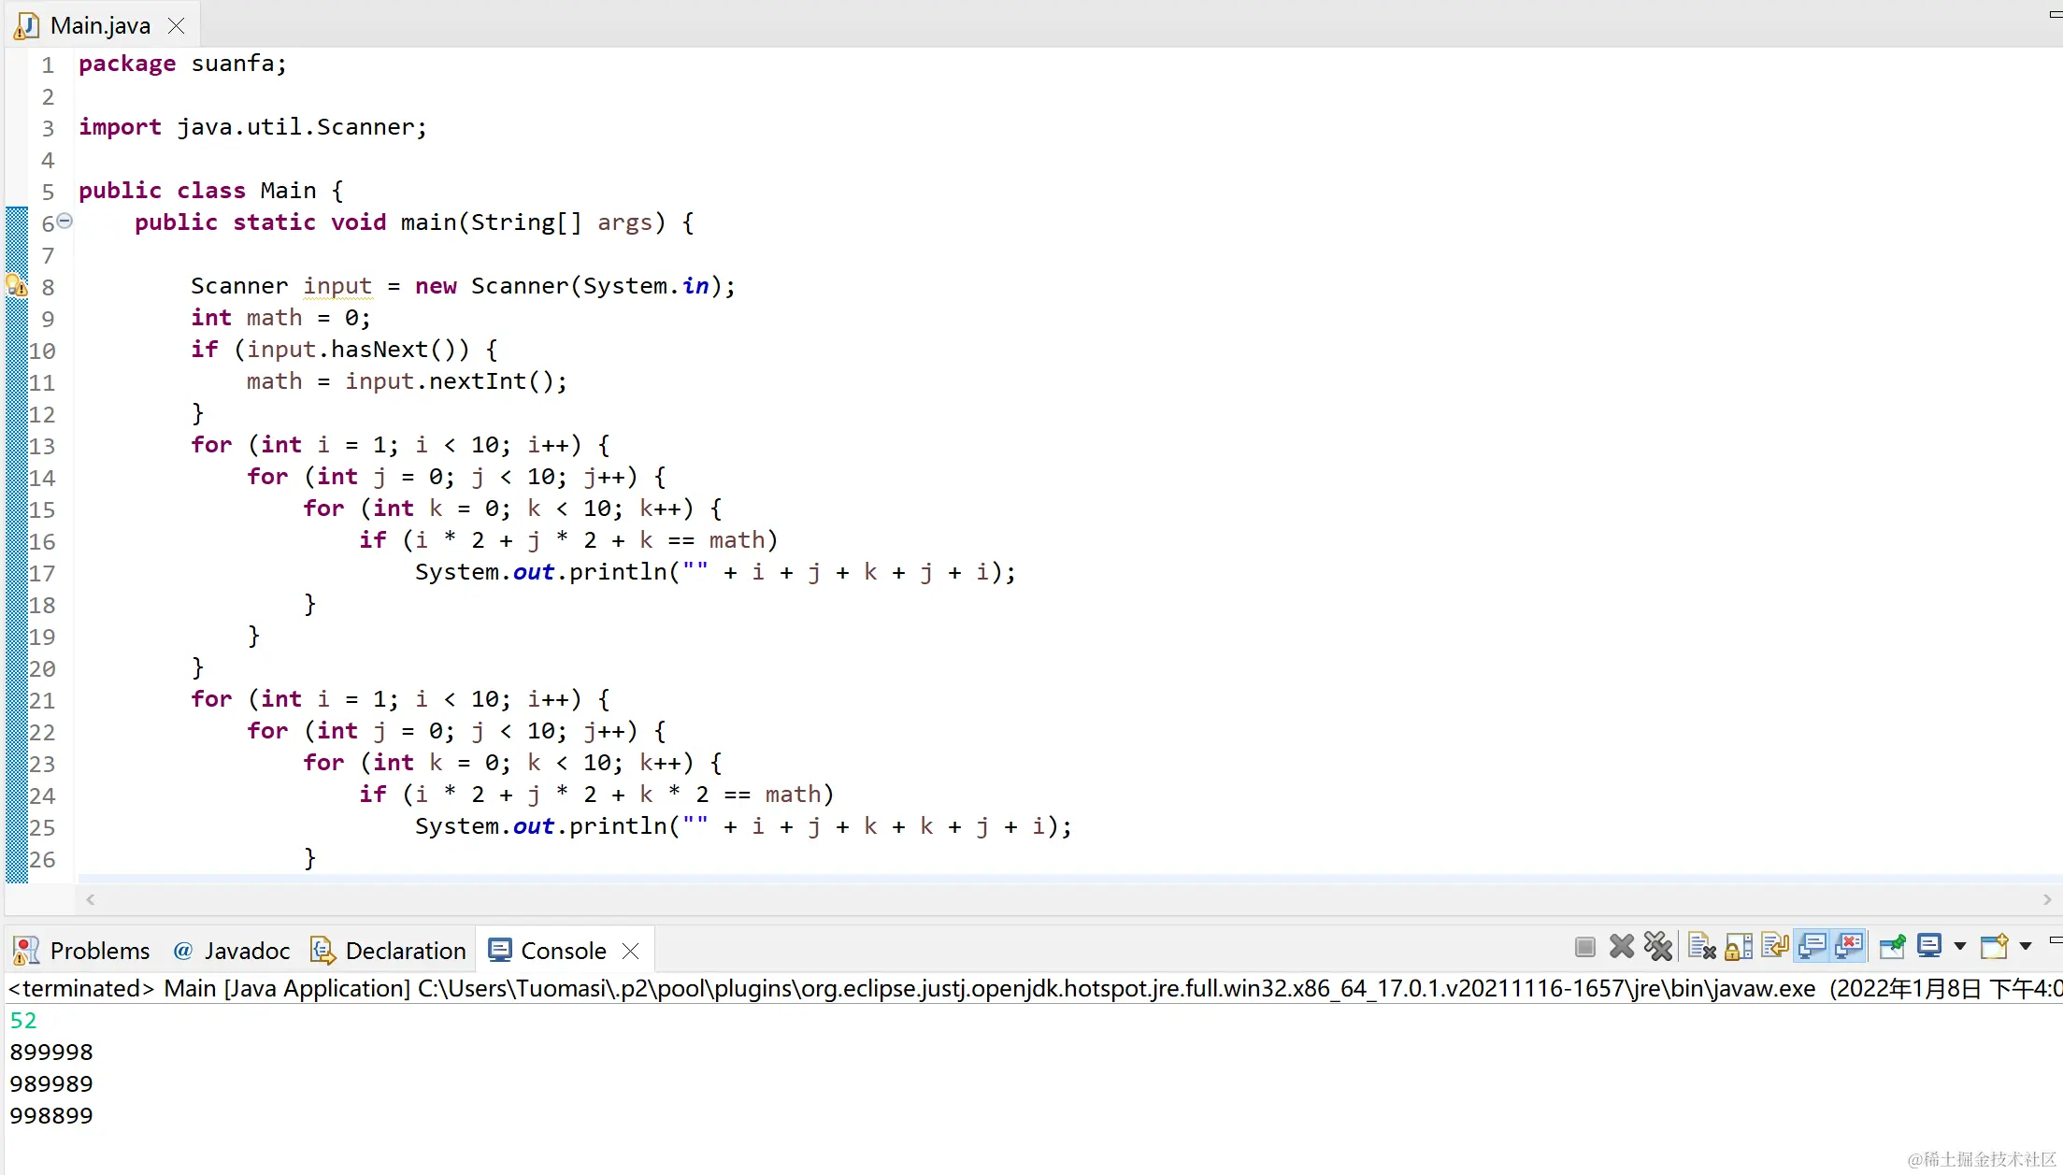The width and height of the screenshot is (2063, 1175).
Task: Toggle Show Console When Standard Error Changes
Action: pyautogui.click(x=1849, y=947)
